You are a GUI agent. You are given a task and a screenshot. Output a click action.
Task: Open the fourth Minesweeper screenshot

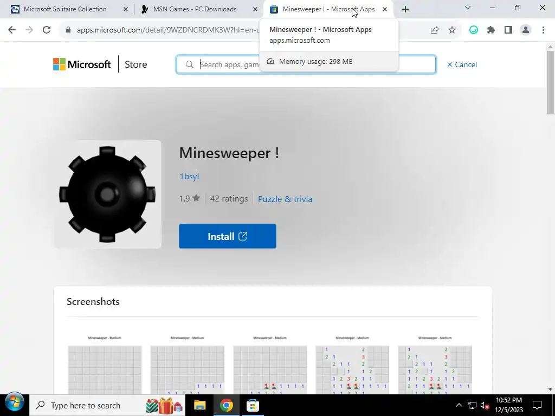(x=352, y=365)
